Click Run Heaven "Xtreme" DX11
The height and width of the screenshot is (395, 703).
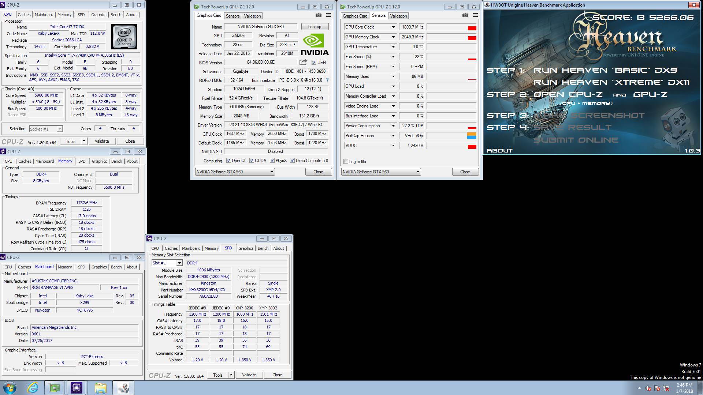(611, 82)
